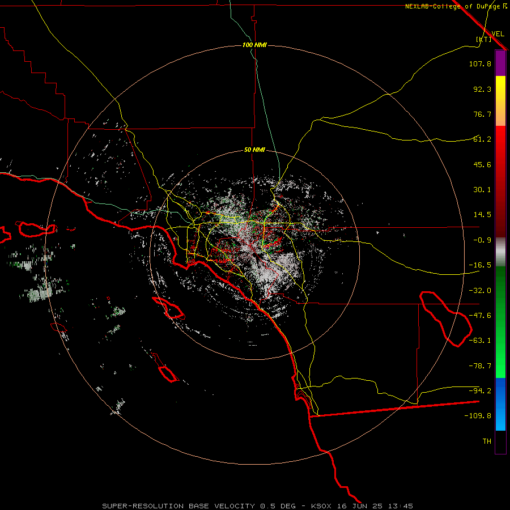Screen dimensions: 510x510
Task: Click the 76.7 velocity scale value
Action: [x=482, y=114]
